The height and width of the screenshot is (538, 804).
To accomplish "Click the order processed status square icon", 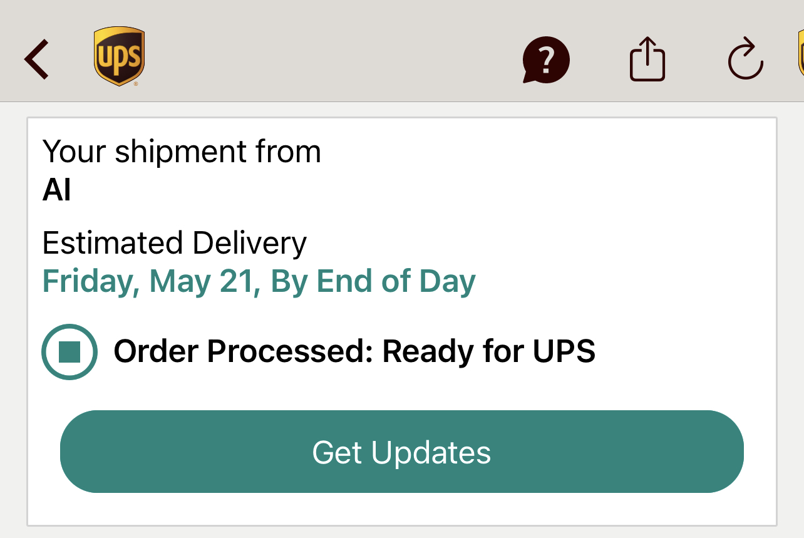I will coord(70,352).
